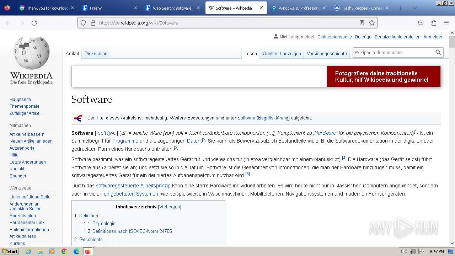
Task: Click the Wikipedia globe logo
Action: tap(31, 53)
